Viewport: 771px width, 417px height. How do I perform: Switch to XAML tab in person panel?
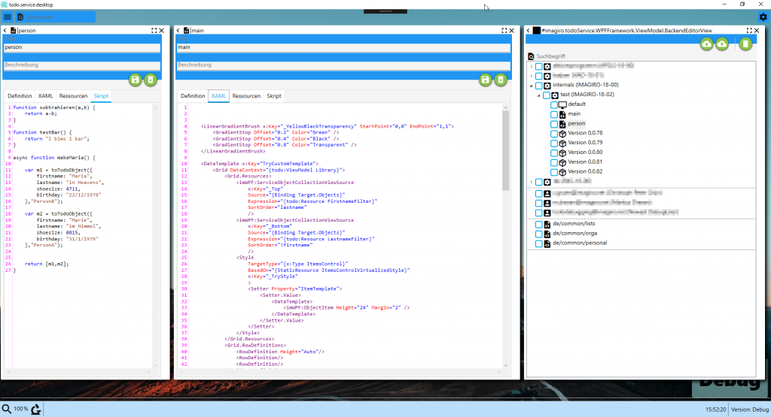[x=46, y=96]
